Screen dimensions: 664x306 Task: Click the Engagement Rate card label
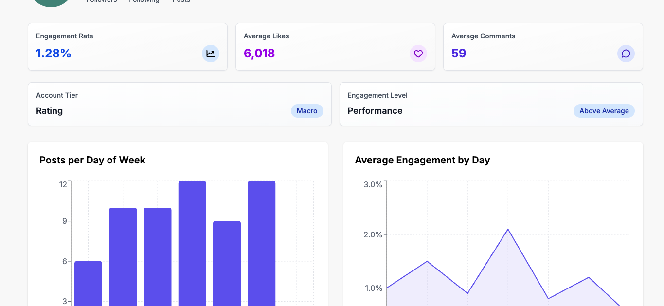[65, 36]
